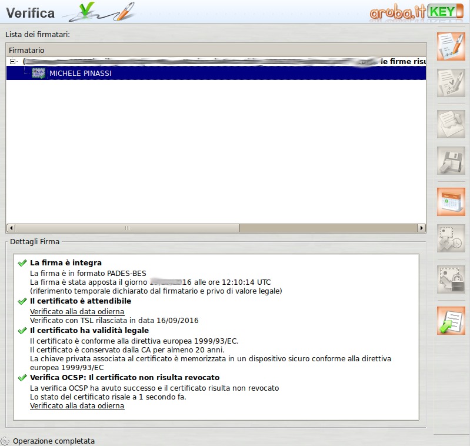470x446 pixels.
Task: Click green checkmark next to 'La firma è integra'
Action: click(22, 263)
